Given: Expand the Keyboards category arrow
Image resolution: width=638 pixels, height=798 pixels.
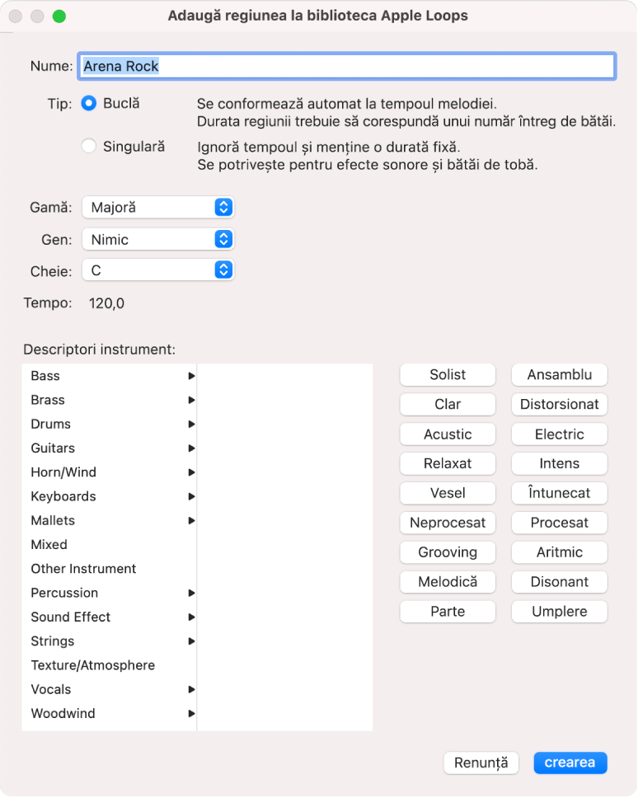Looking at the screenshot, I should [191, 497].
